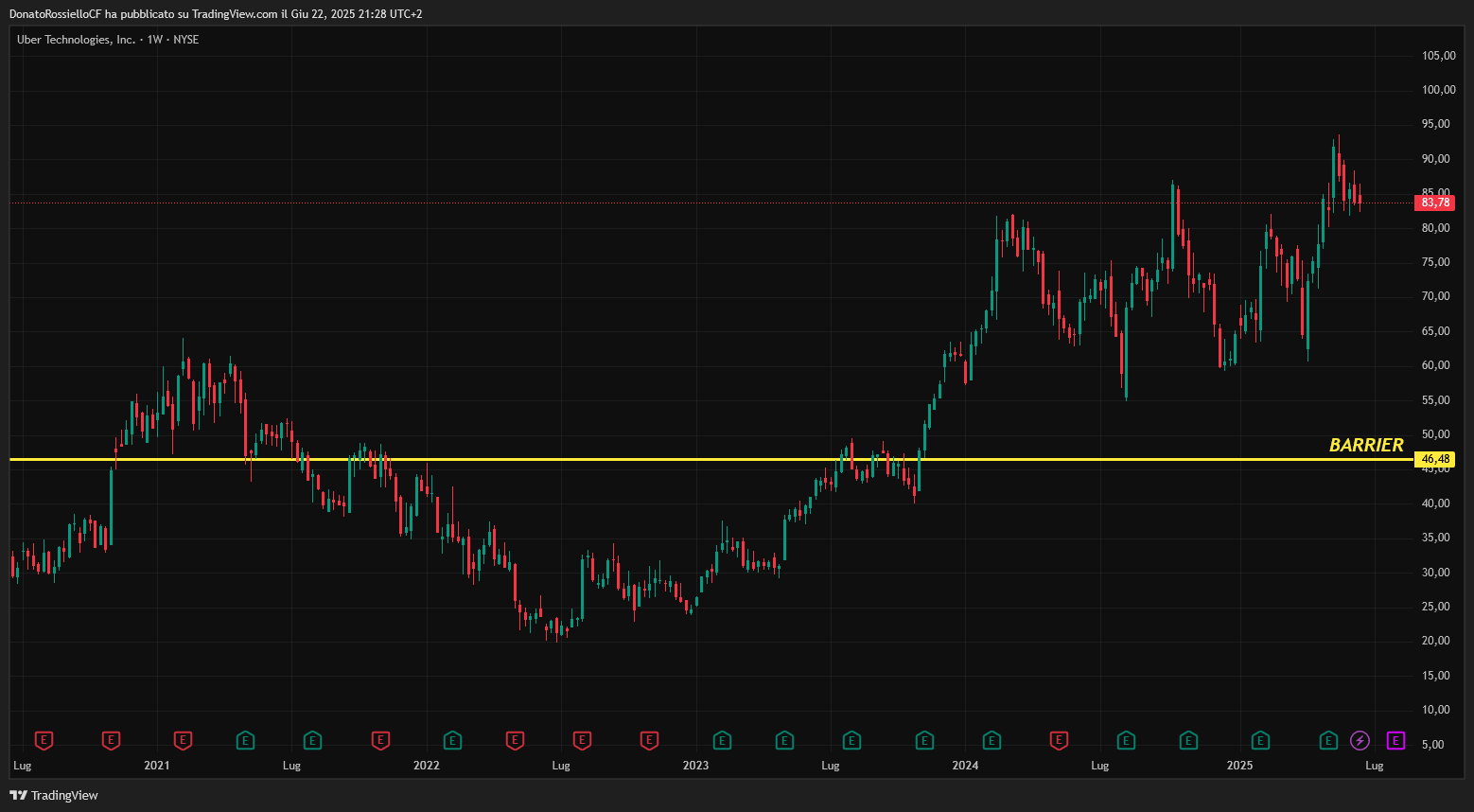
Task: Open red earnings marker right after Lug 2022
Action: [x=582, y=740]
